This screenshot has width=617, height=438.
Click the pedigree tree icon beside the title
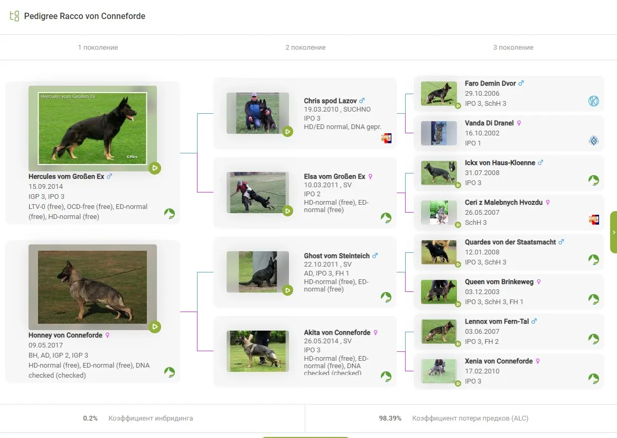point(14,16)
